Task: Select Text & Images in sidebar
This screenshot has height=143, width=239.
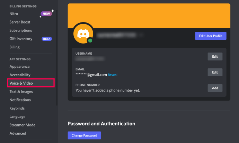Action: tap(21, 92)
